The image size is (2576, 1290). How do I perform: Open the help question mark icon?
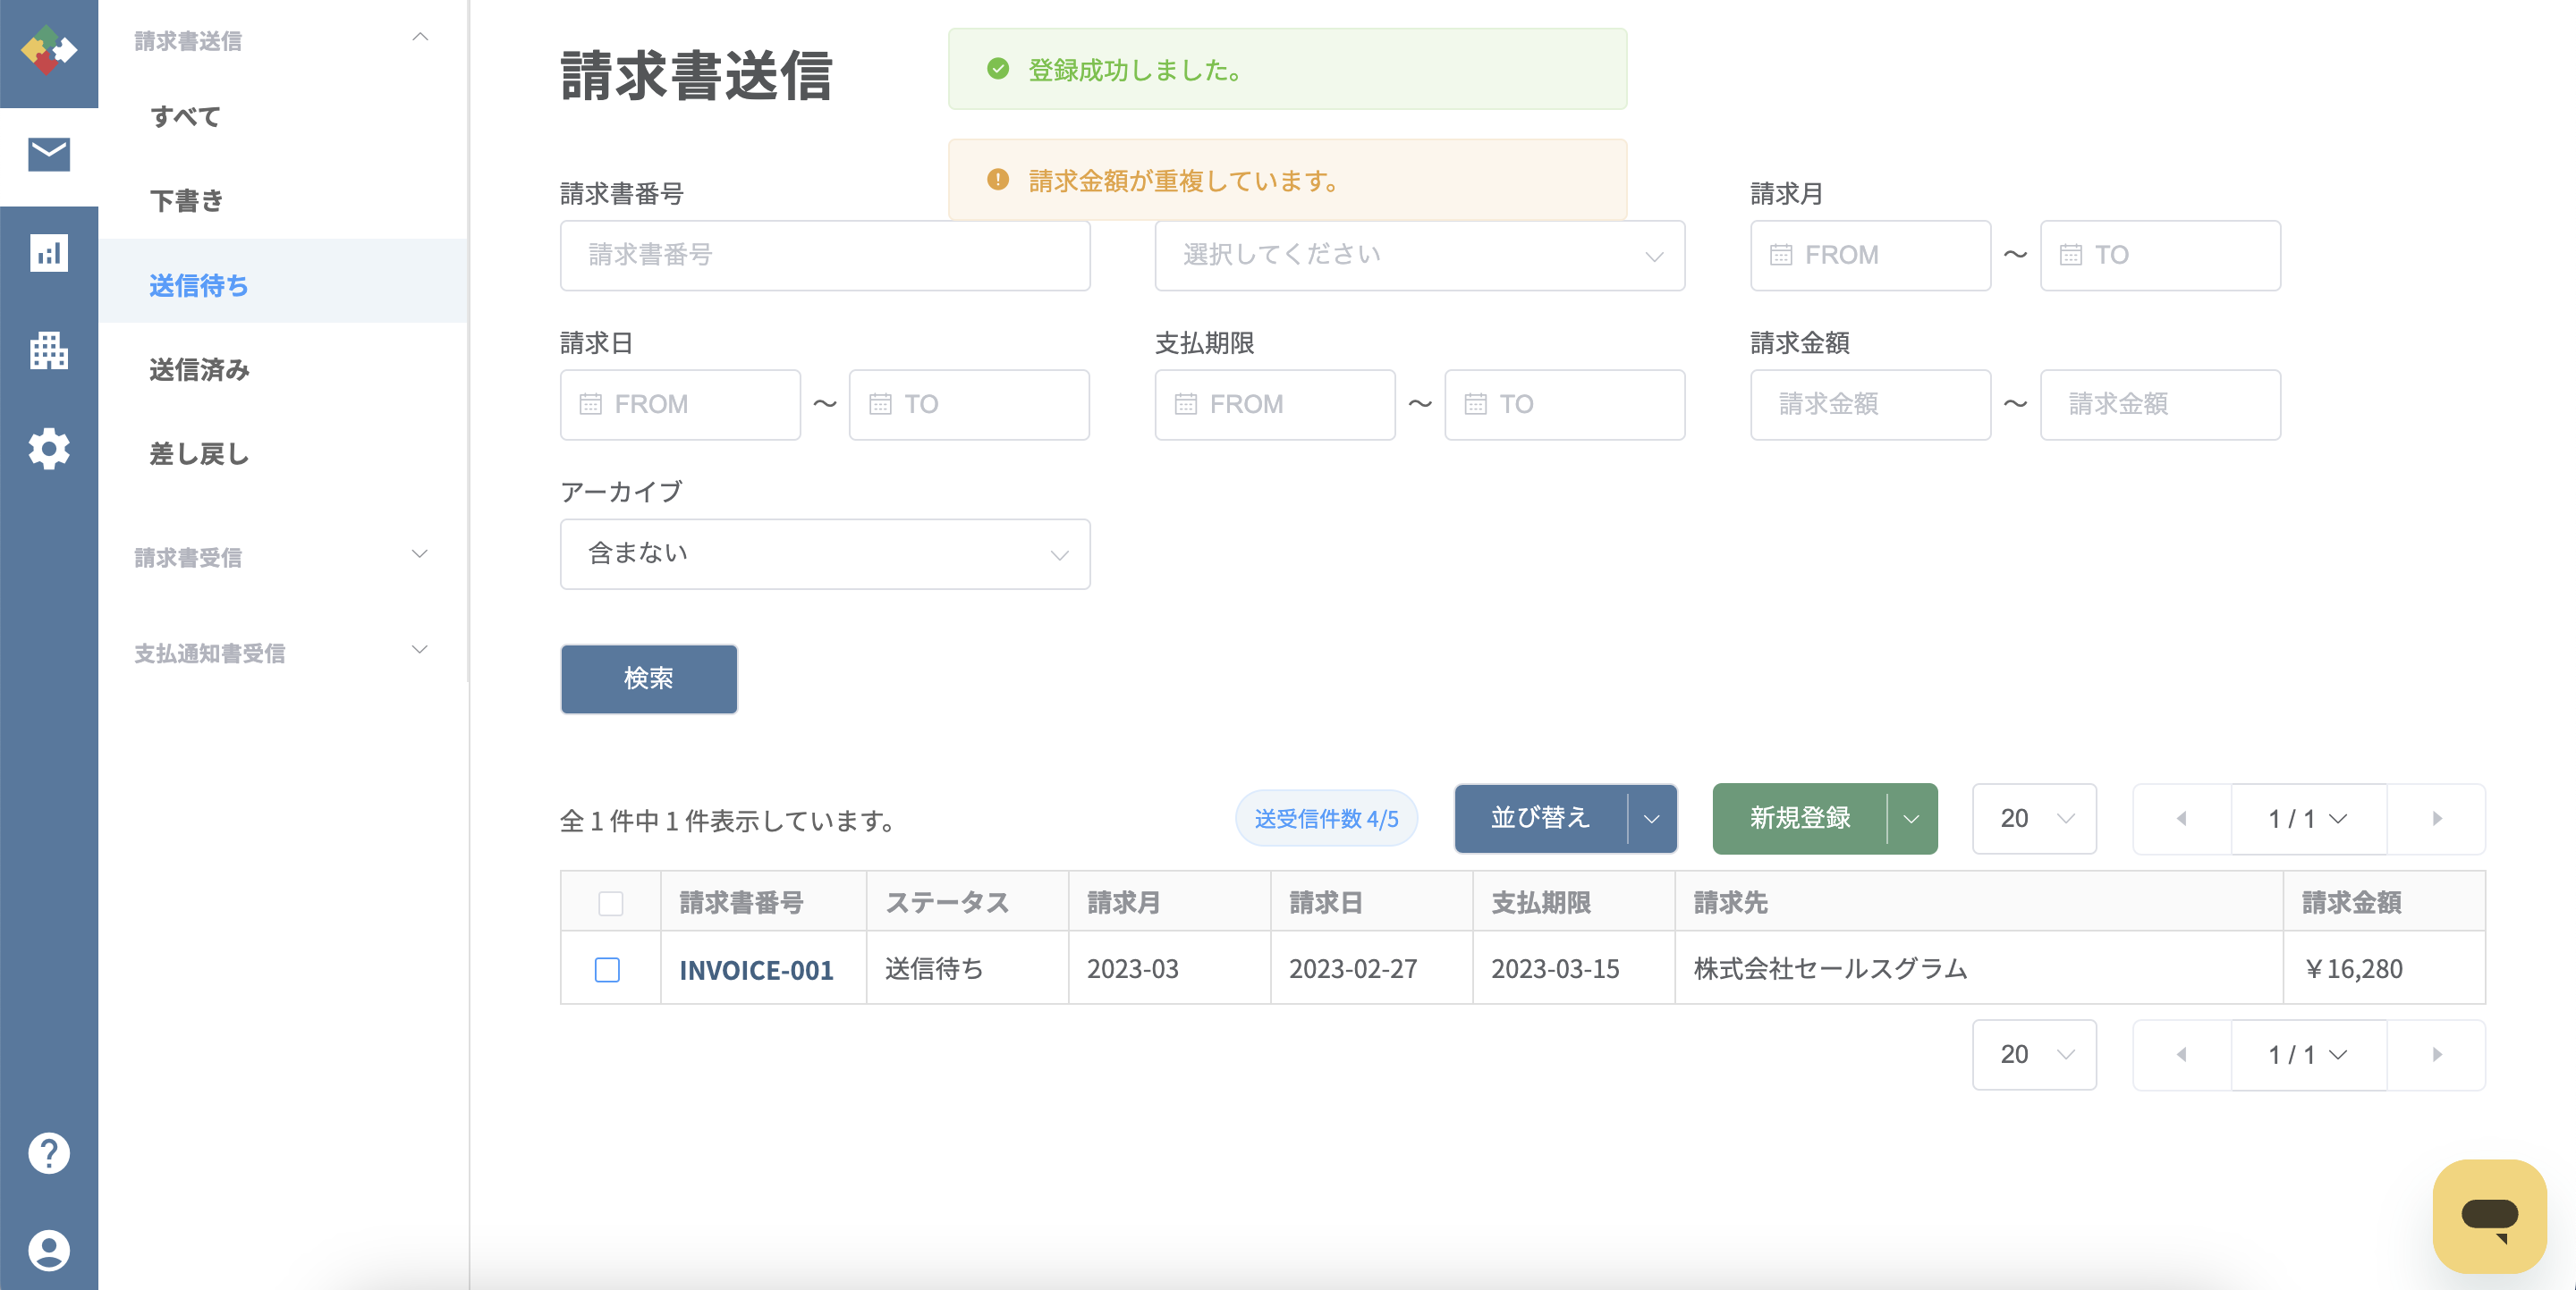tap(48, 1153)
